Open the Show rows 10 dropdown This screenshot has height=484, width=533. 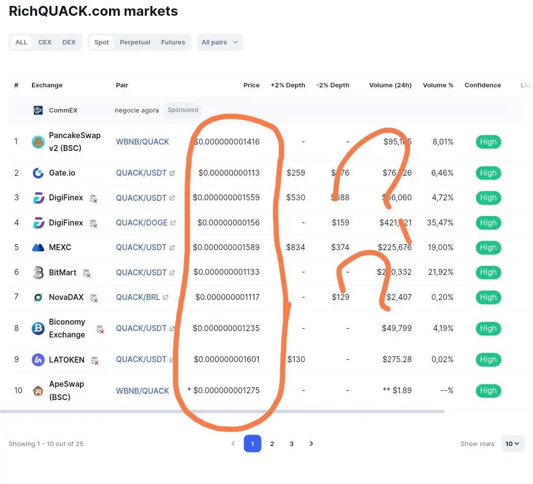pos(513,444)
